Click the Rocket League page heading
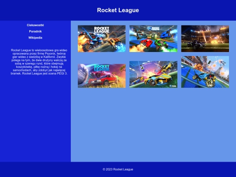This screenshot has height=177, width=236. (x=118, y=10)
